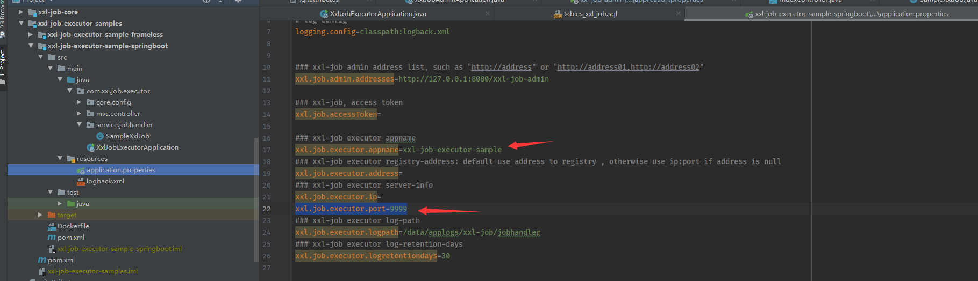The width and height of the screenshot is (978, 281).
Task: Collapse xxl-job-executor-sample-springboot module
Action: click(31, 46)
